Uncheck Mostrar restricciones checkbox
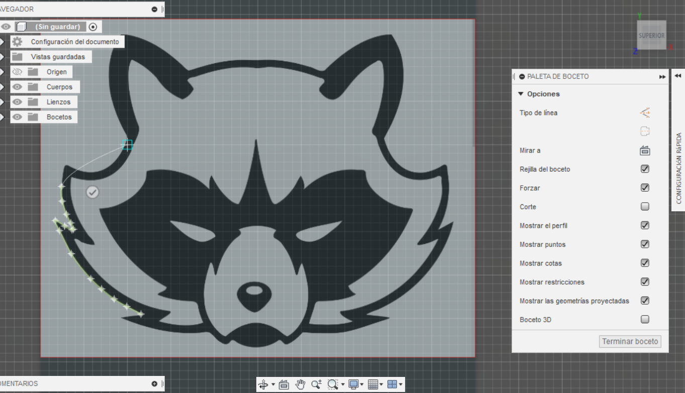Image resolution: width=685 pixels, height=393 pixels. 645,282
